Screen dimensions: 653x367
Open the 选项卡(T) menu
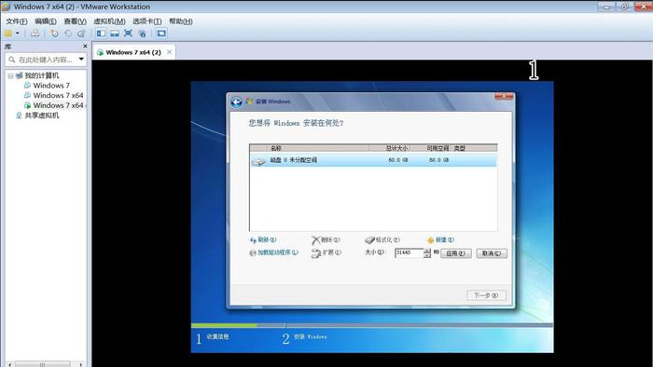[x=147, y=21]
